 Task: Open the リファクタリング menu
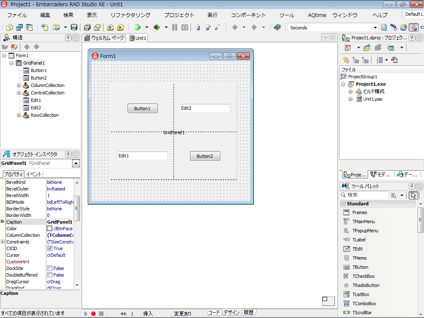click(x=130, y=15)
